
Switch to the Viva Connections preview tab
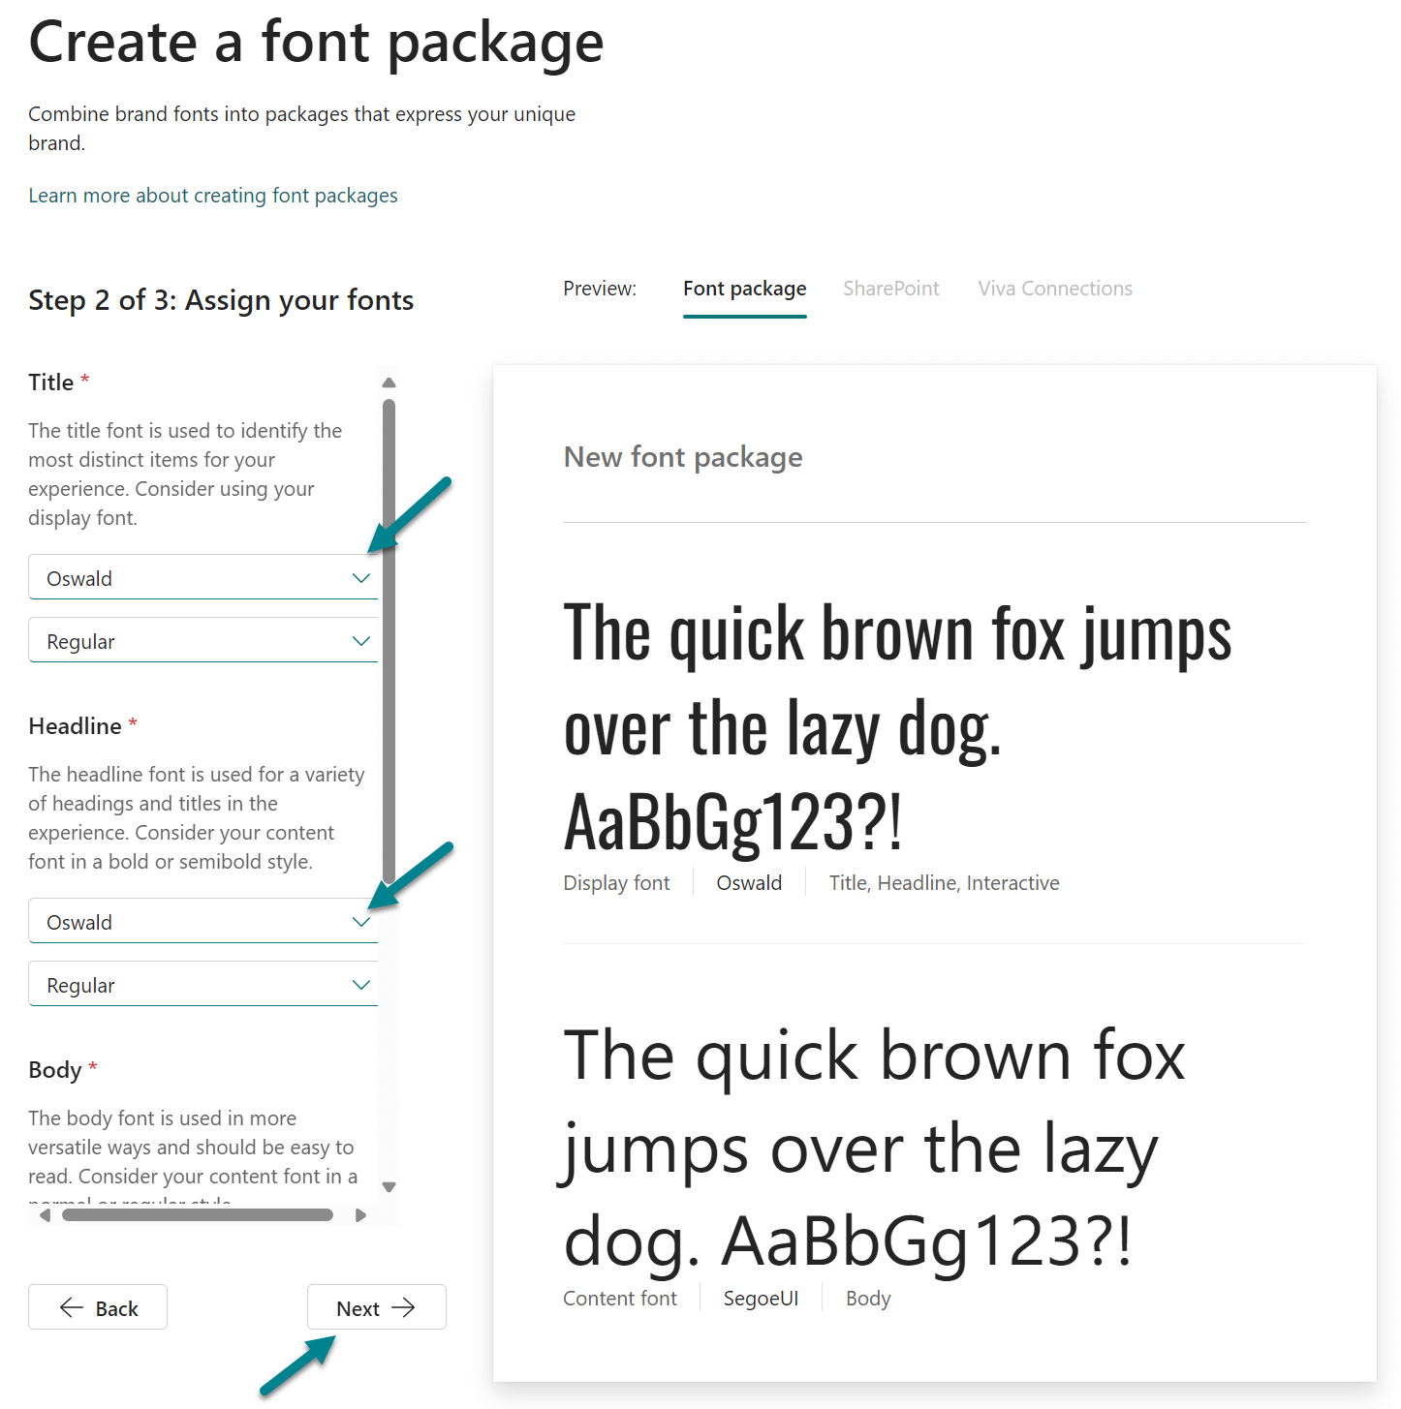pyautogui.click(x=1054, y=289)
